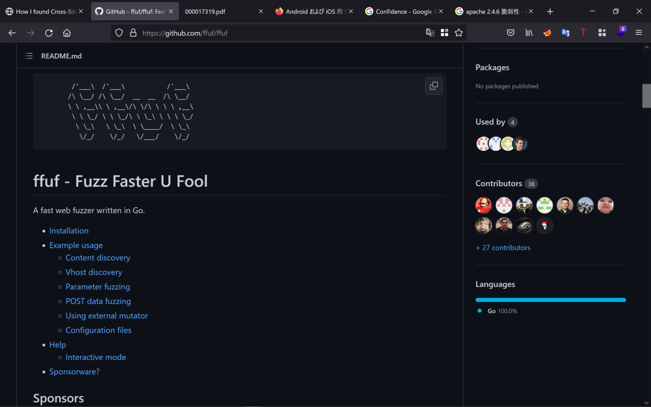
Task: Open the Firefox hamburger application menu
Action: click(x=639, y=33)
